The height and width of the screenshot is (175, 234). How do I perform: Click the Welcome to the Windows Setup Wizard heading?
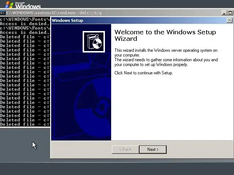(165, 35)
